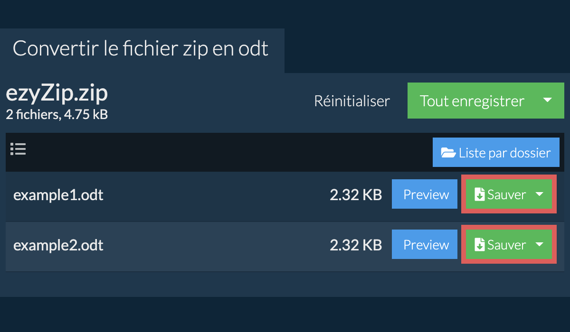Switch to Liste par dossier view
The height and width of the screenshot is (332, 570).
click(x=496, y=152)
